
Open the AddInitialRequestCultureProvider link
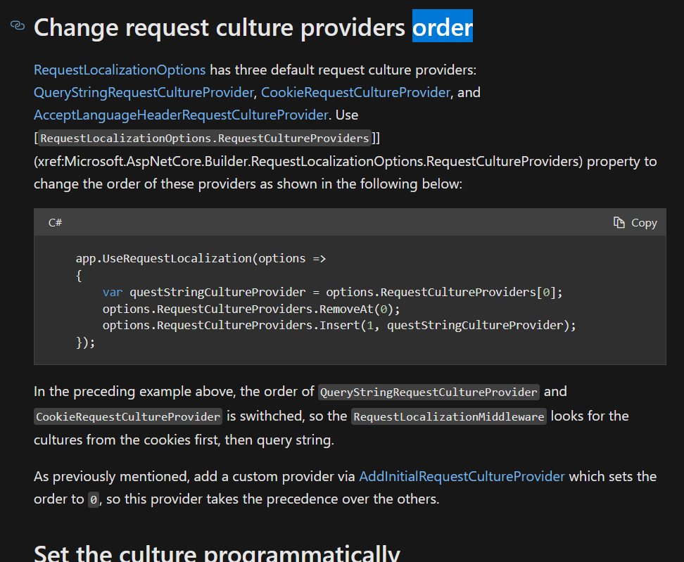(x=462, y=476)
